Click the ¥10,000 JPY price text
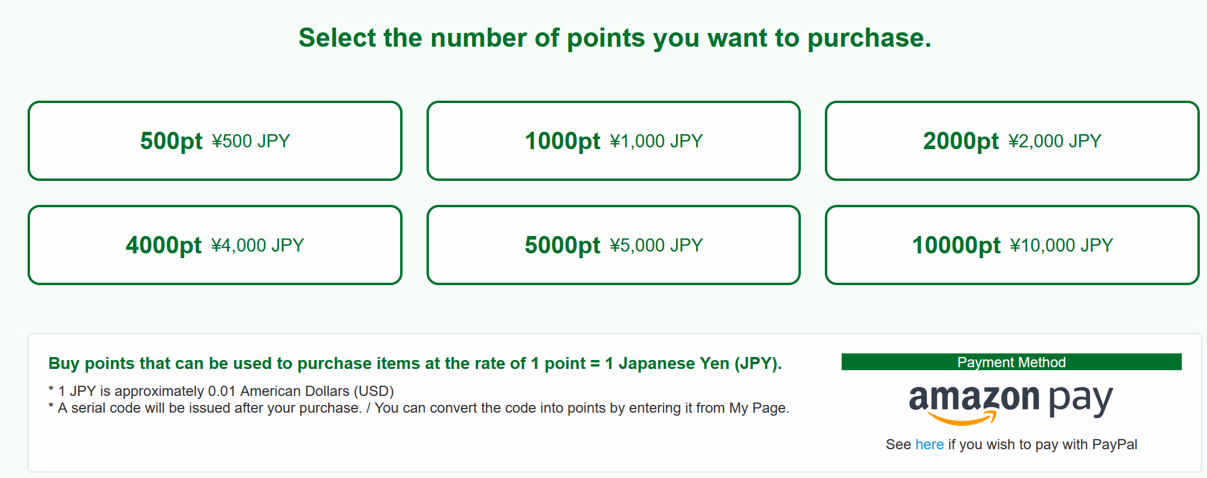The width and height of the screenshot is (1207, 478). (x=1062, y=246)
